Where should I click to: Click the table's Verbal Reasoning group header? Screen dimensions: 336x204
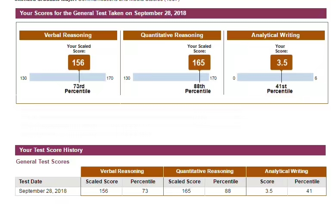click(122, 171)
